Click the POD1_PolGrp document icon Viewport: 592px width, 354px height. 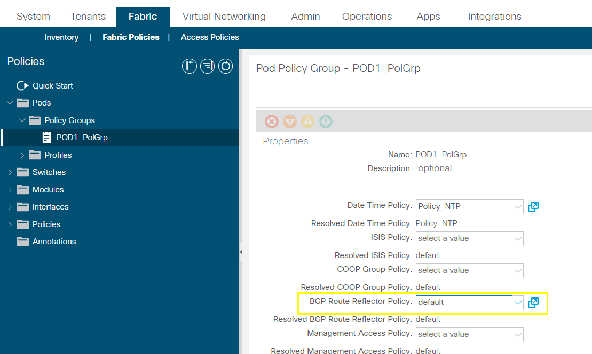[x=46, y=138]
